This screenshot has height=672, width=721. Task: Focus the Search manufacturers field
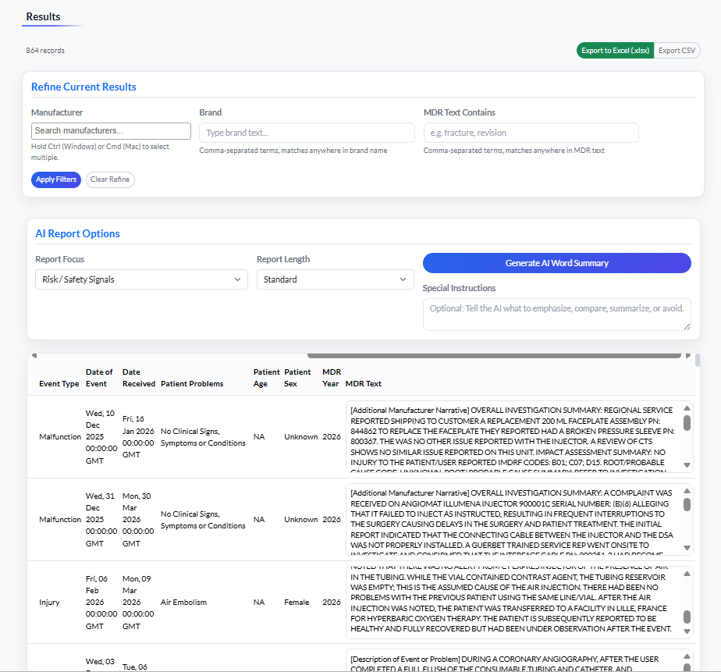111,130
